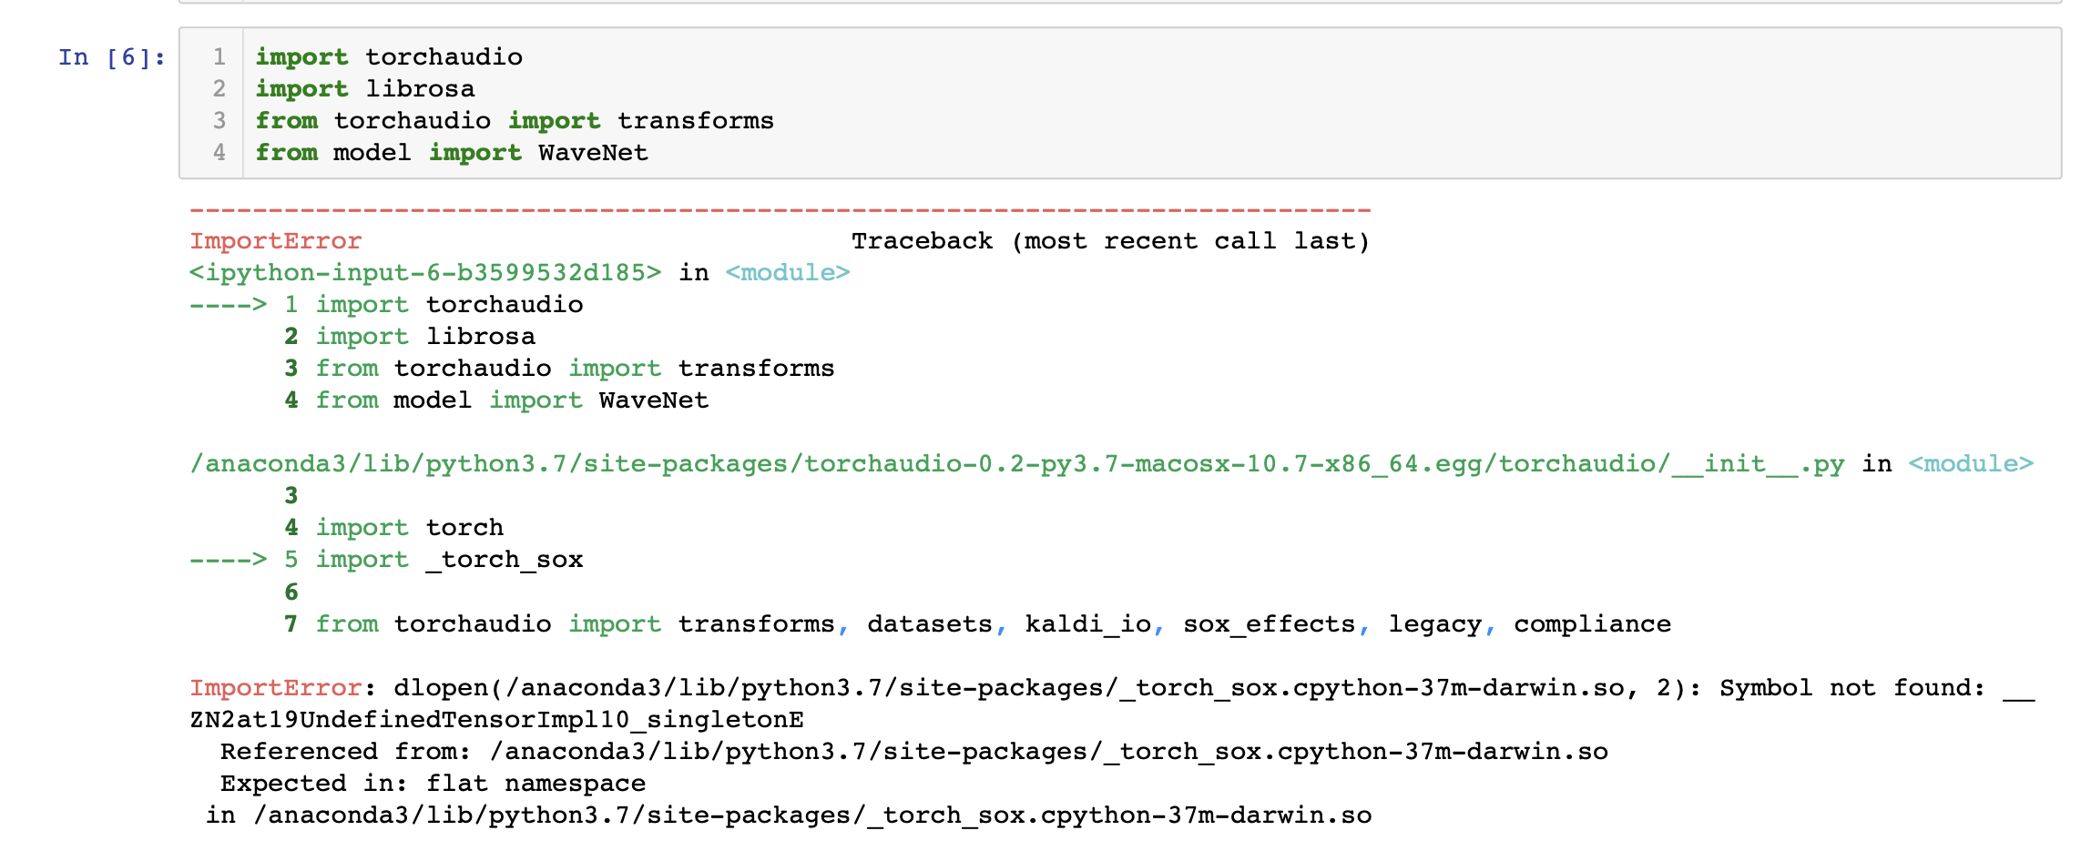2091x861 pixels.
Task: Click 'Expected in: flat namespace' line
Action: (x=433, y=784)
